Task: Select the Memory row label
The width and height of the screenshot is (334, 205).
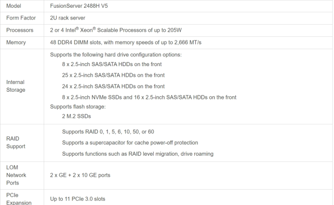Action: point(16,43)
